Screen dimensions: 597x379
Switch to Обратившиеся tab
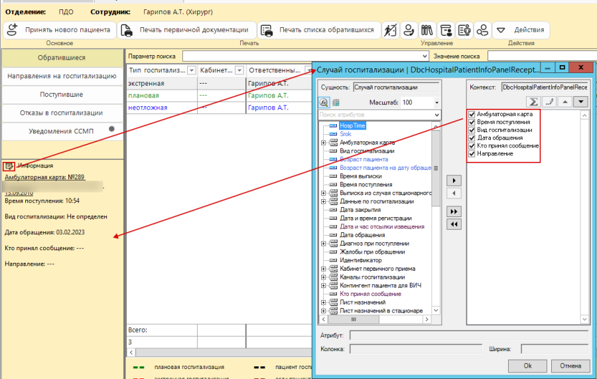[x=62, y=58]
